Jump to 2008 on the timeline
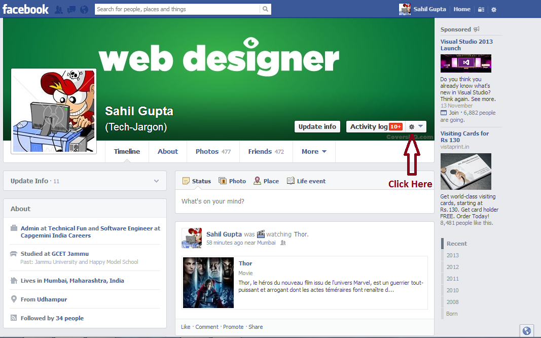Image resolution: width=541 pixels, height=338 pixels. coord(453,302)
